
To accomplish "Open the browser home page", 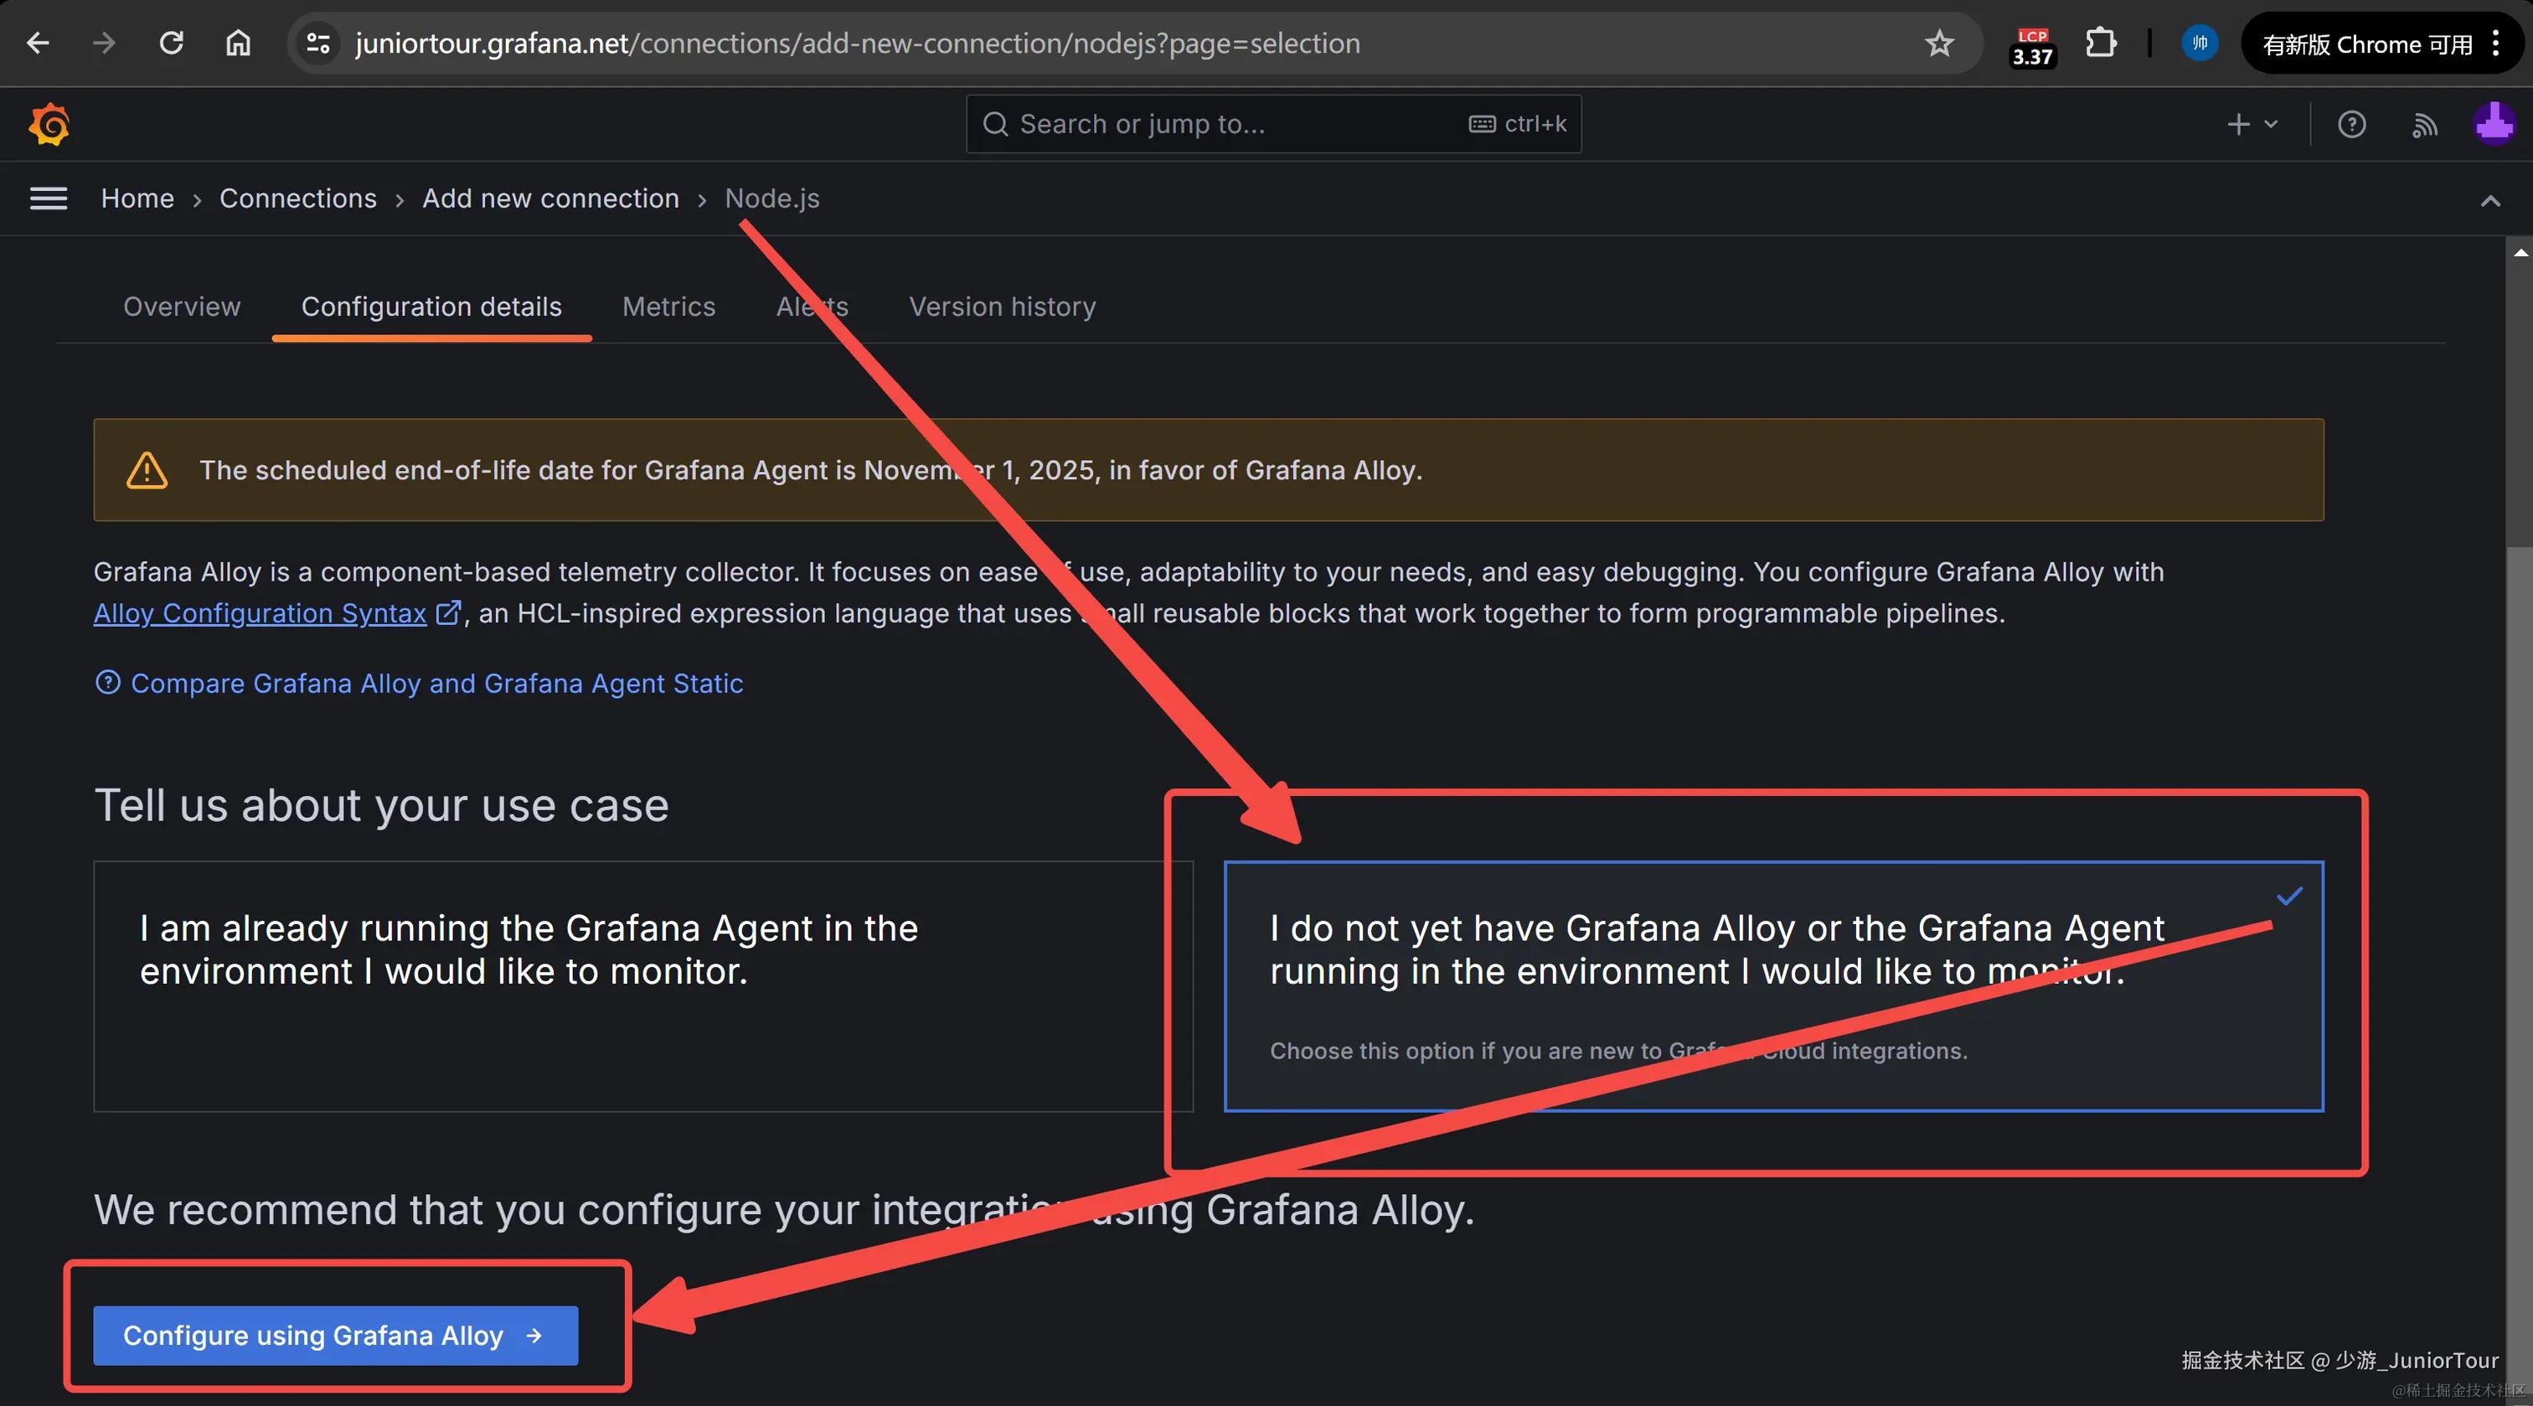I will 238,44.
